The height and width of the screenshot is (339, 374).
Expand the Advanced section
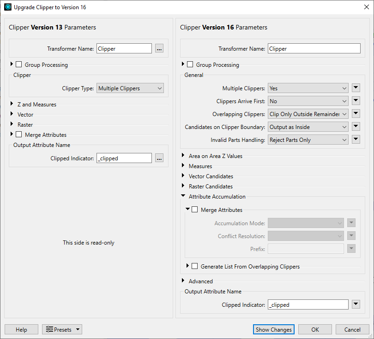click(184, 281)
